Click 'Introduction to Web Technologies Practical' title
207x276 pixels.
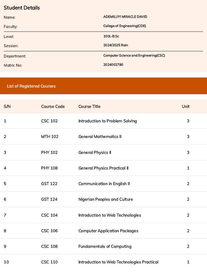[119, 262]
